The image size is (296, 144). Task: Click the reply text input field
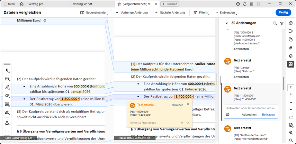point(251,108)
